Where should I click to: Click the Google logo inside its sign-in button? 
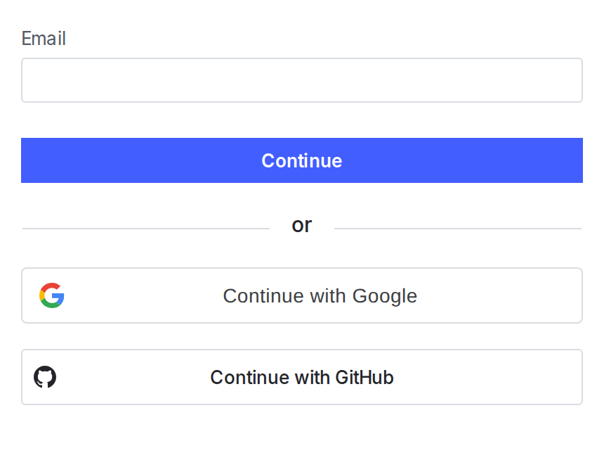click(x=52, y=295)
